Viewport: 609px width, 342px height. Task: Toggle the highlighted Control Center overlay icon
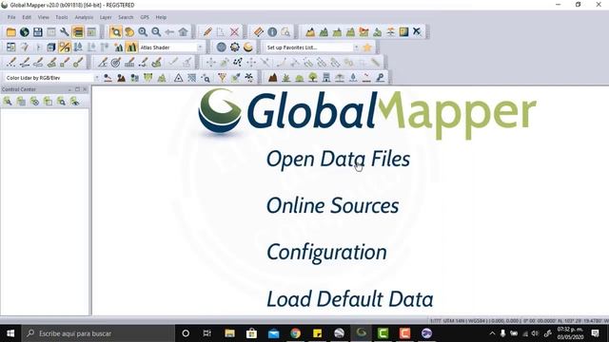[78, 32]
